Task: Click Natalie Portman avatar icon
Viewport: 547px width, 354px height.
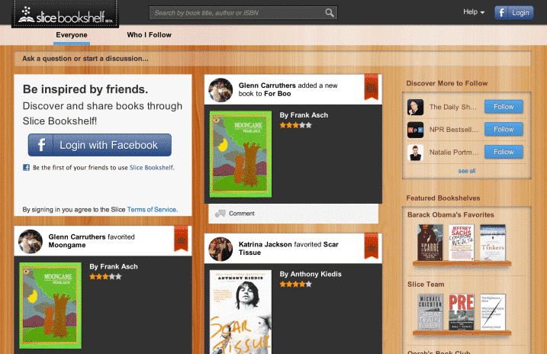Action: tap(415, 153)
